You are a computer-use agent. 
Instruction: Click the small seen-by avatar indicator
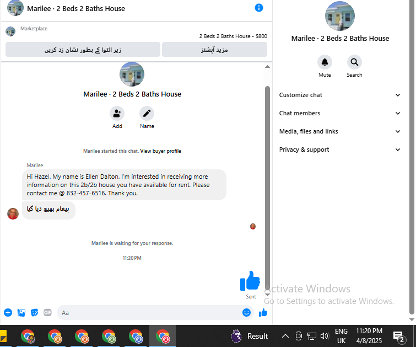[x=253, y=226]
